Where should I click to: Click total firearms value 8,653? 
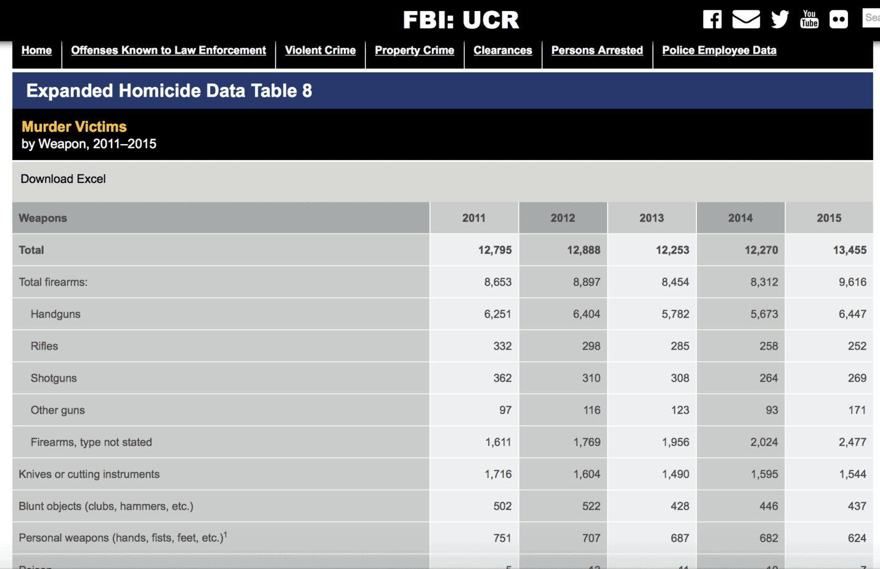[x=498, y=282]
